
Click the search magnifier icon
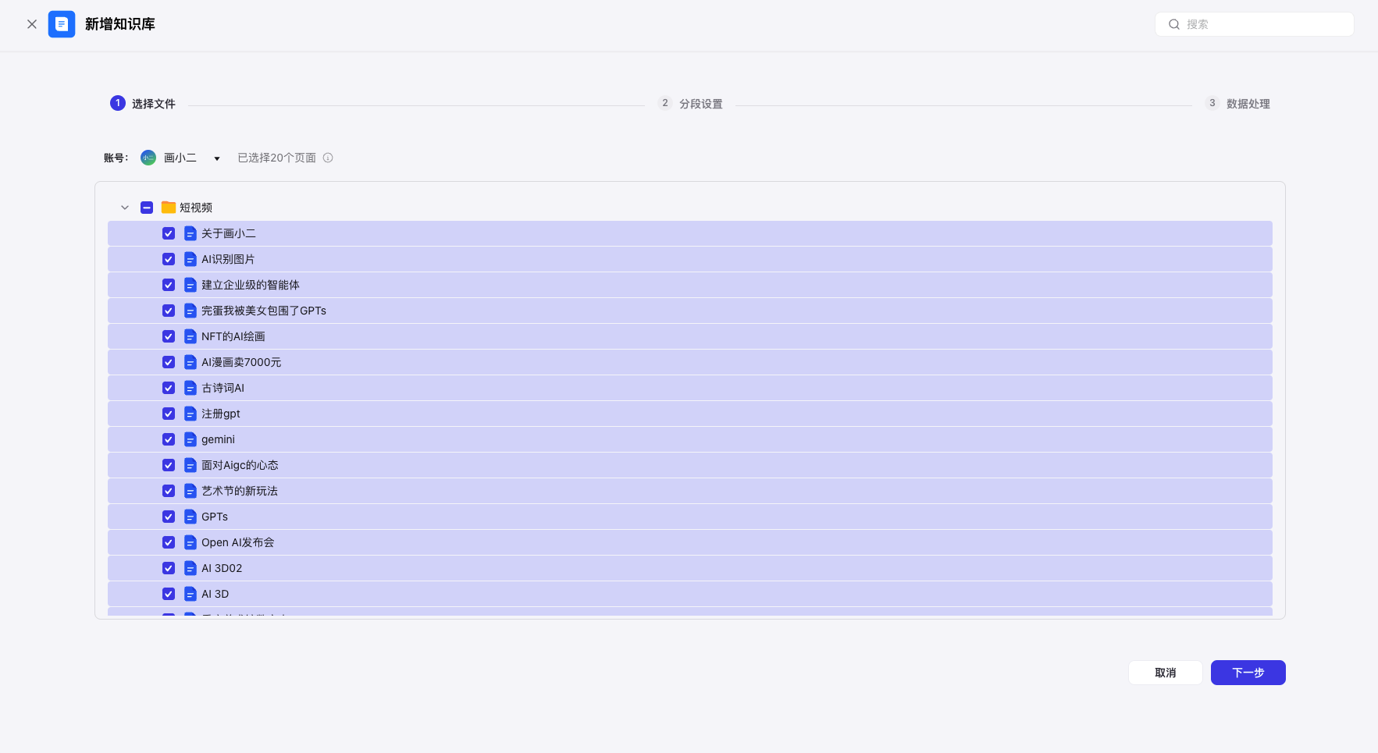[1173, 24]
